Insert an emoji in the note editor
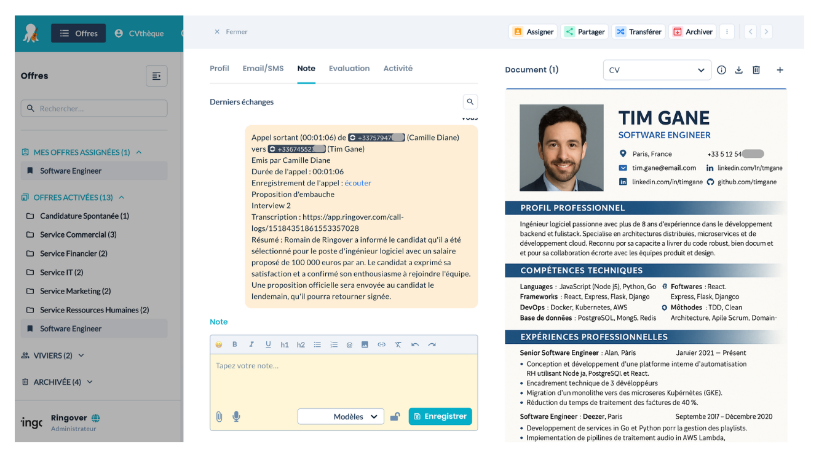819x458 pixels. 218,344
